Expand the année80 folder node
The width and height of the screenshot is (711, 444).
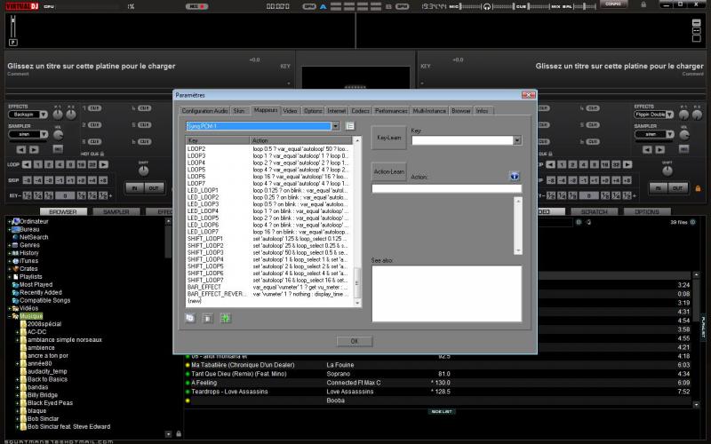click(18, 364)
